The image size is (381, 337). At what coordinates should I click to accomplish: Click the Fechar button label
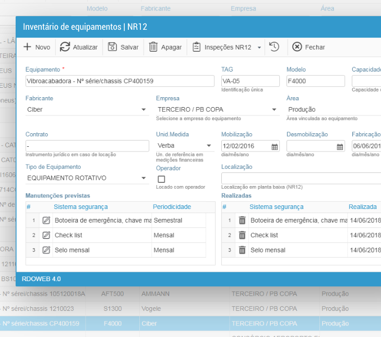315,47
